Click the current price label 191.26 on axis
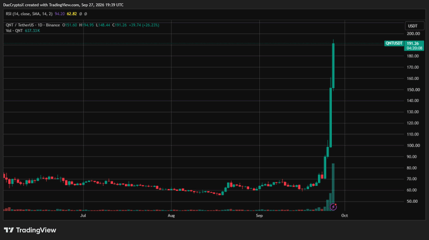The image size is (429, 240). (413, 43)
